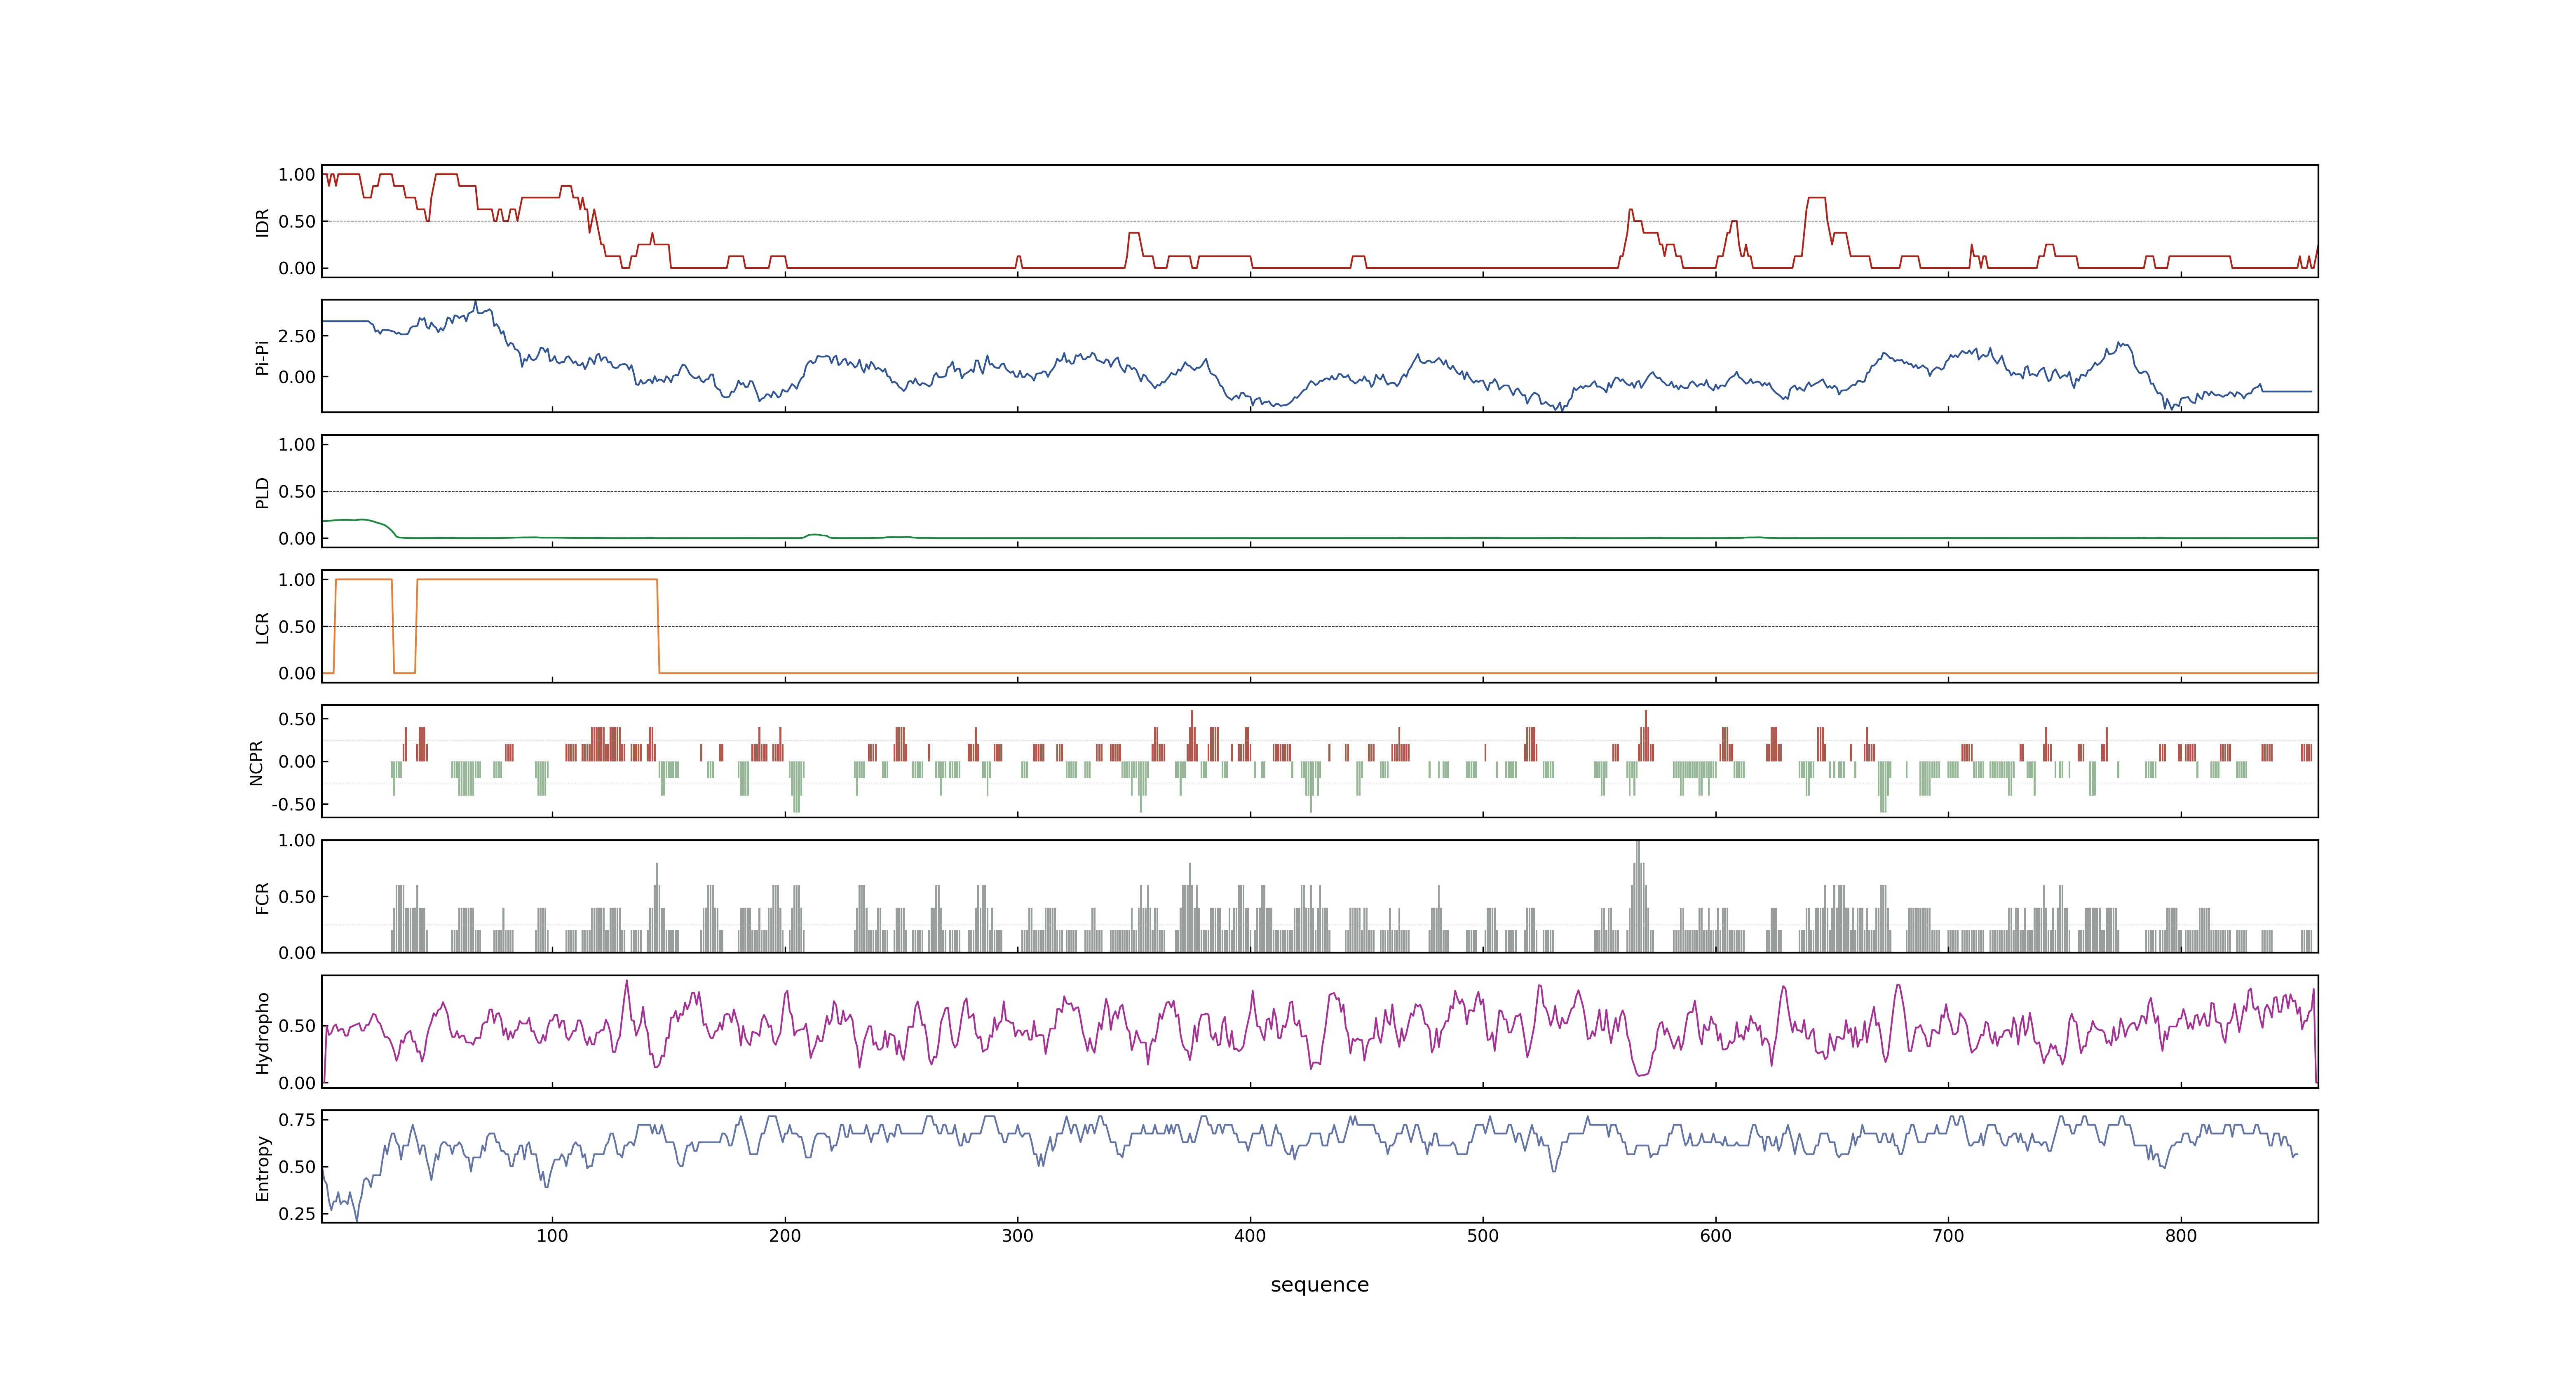Click the FCR axis label

click(x=263, y=897)
